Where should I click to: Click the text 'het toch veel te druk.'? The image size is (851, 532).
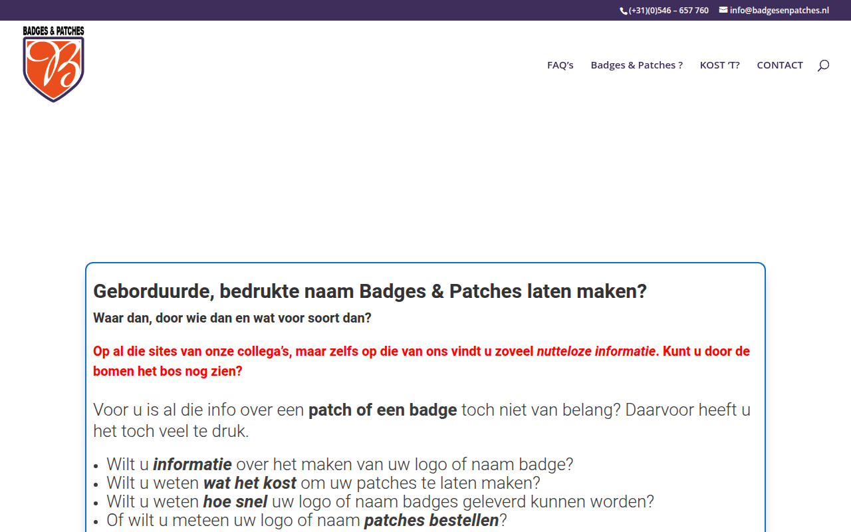[x=171, y=432]
